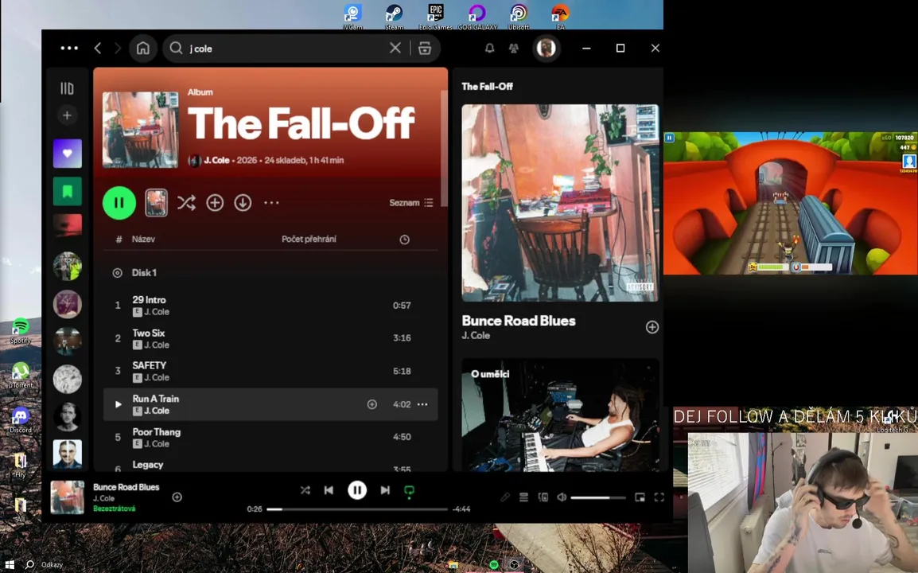The width and height of the screenshot is (918, 573).
Task: Skip to the previous track
Action: pos(329,489)
